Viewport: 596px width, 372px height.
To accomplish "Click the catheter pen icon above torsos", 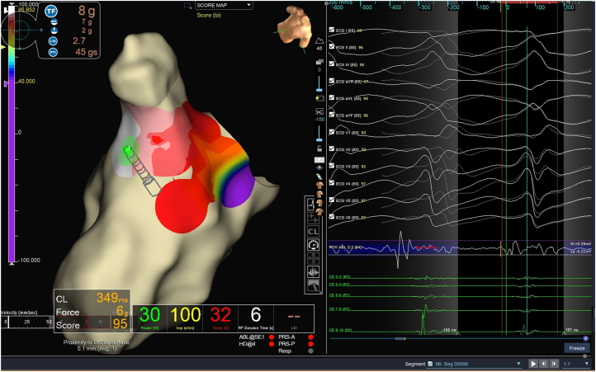I will [319, 177].
